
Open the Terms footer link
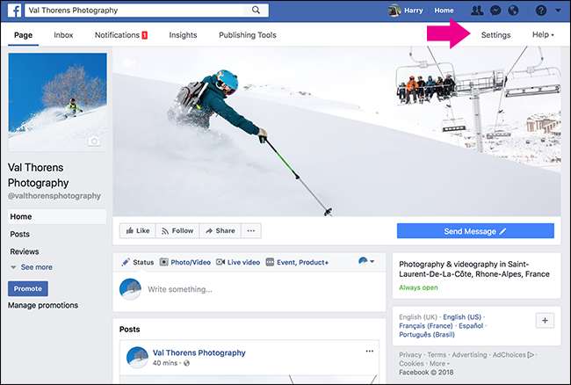coord(437,354)
